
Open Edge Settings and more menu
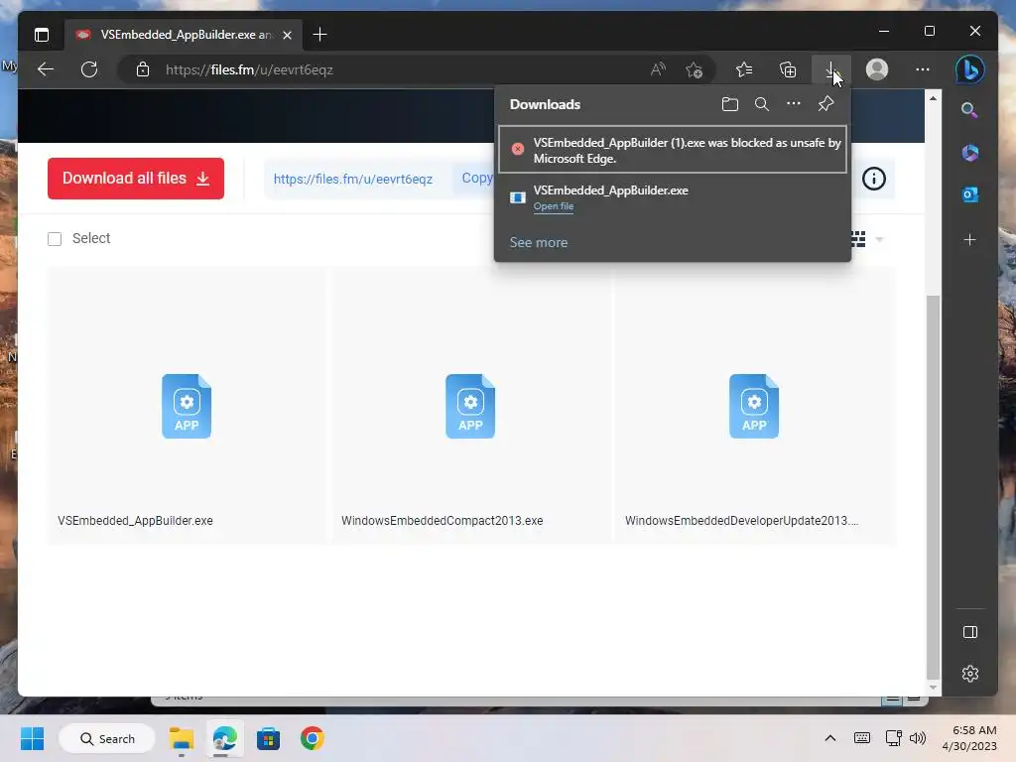[922, 69]
